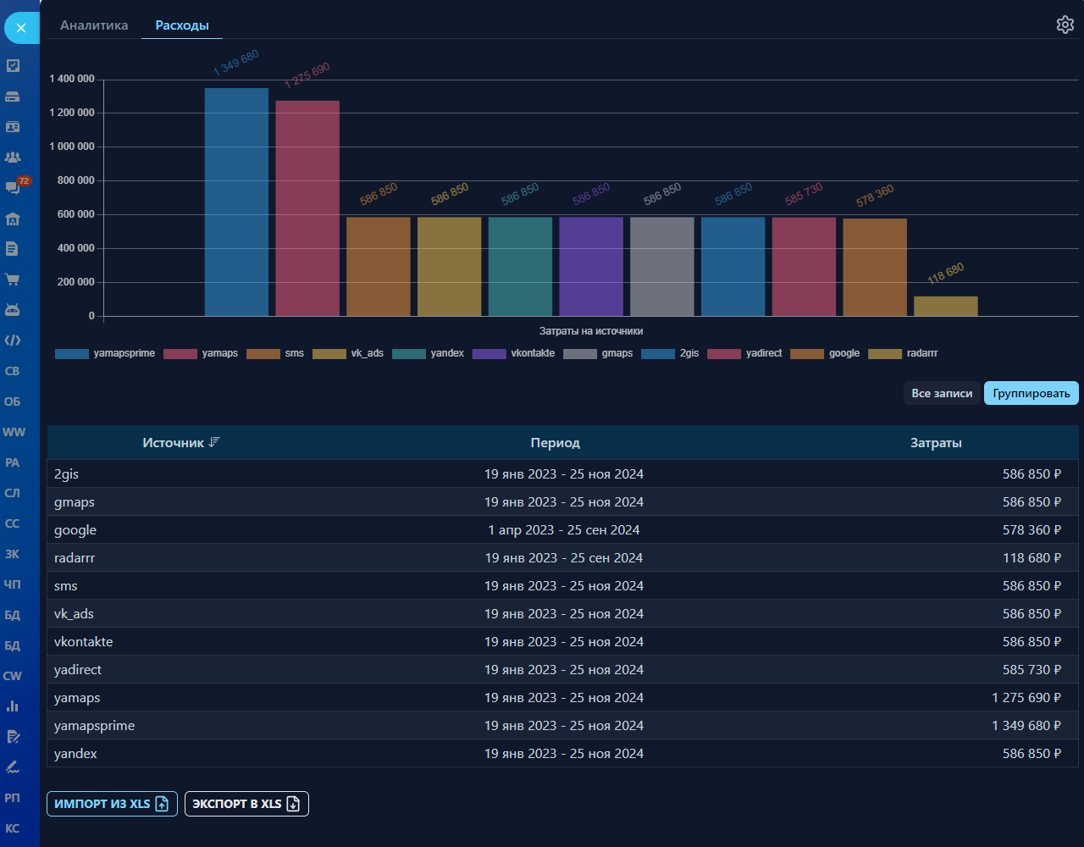Click the code brackets sidebar icon
Viewport: 1084px width, 847px height.
pos(13,340)
